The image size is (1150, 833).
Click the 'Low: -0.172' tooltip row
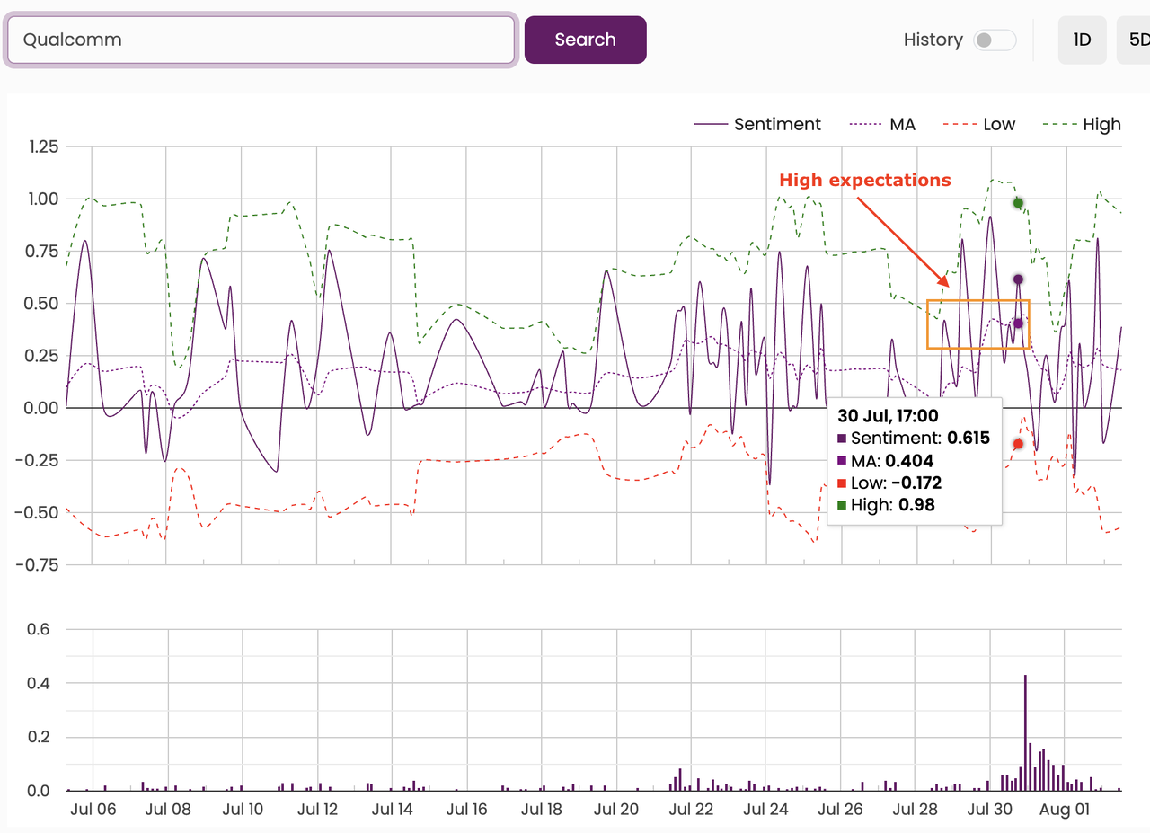(x=889, y=483)
